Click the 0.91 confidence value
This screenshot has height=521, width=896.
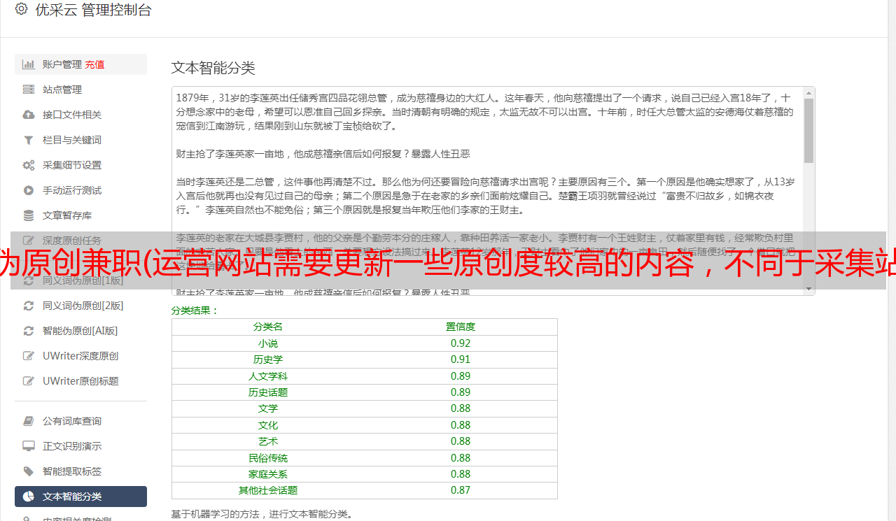point(461,359)
